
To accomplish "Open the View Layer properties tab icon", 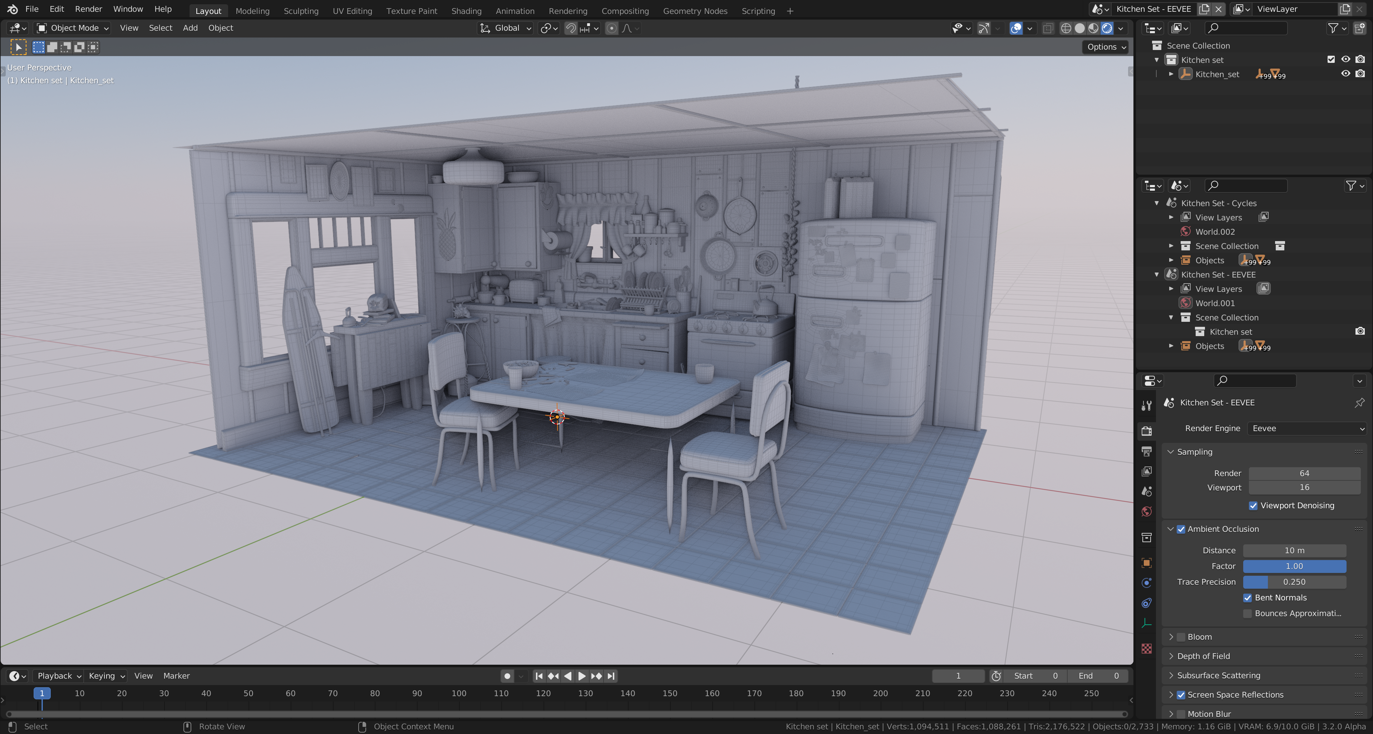I will click(1146, 471).
